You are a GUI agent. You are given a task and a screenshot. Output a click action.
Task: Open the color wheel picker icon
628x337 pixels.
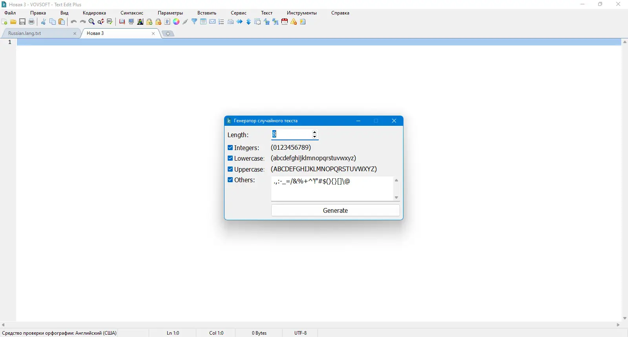(176, 22)
